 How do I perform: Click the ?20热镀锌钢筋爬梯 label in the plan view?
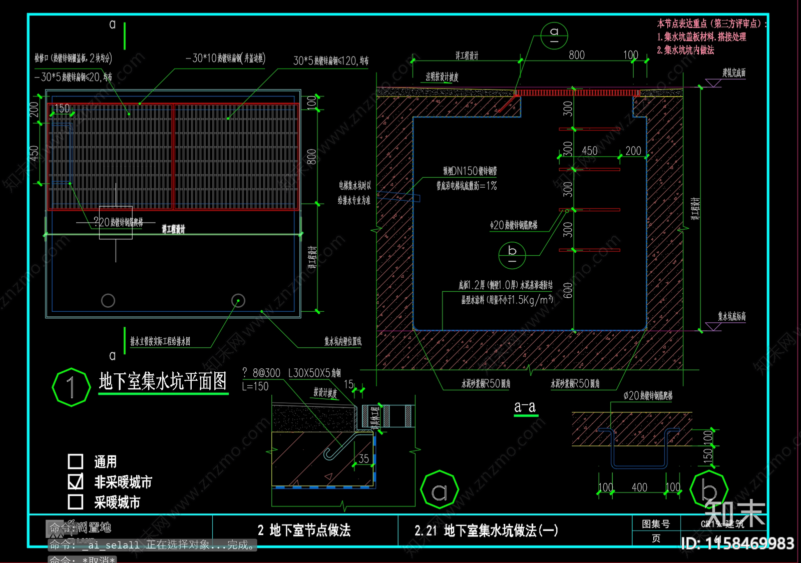pyautogui.click(x=119, y=222)
